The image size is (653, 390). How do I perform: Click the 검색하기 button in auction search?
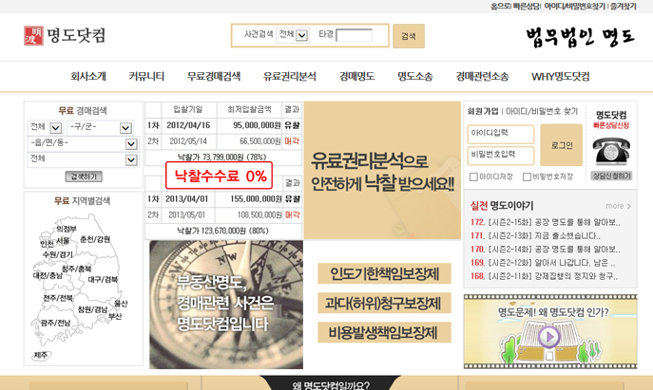click(x=83, y=176)
